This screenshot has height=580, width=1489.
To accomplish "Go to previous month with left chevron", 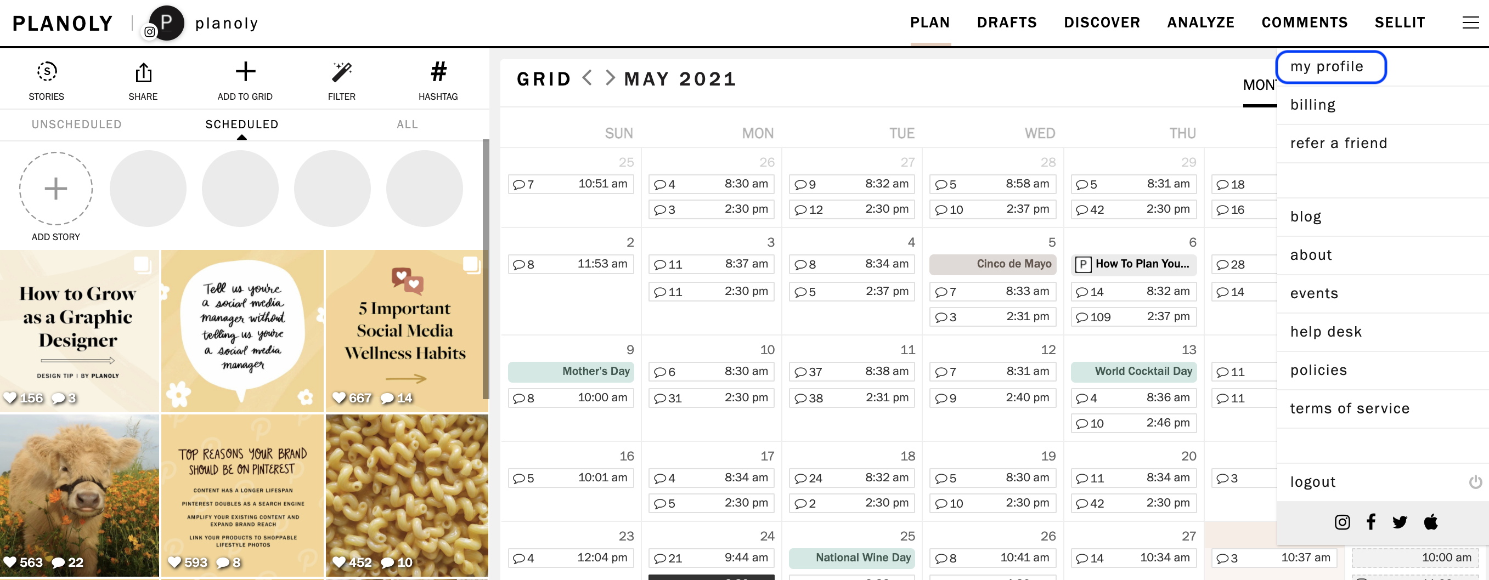I will tap(587, 77).
